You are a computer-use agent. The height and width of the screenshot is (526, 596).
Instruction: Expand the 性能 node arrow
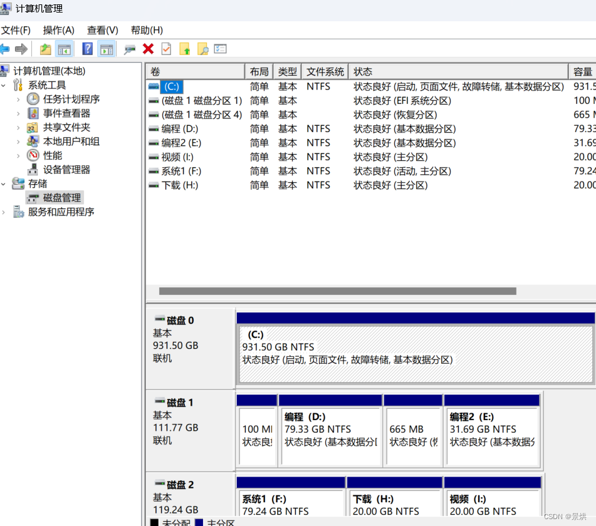tap(18, 156)
